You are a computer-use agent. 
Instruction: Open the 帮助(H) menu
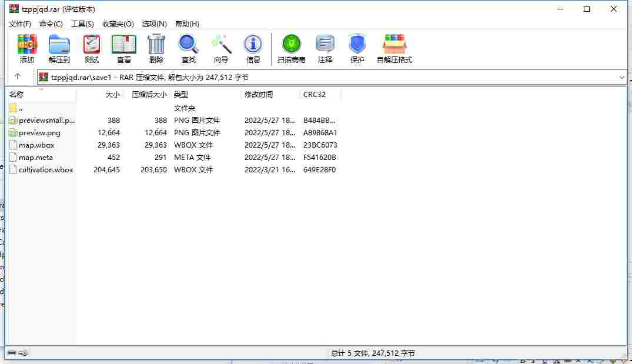tap(187, 24)
